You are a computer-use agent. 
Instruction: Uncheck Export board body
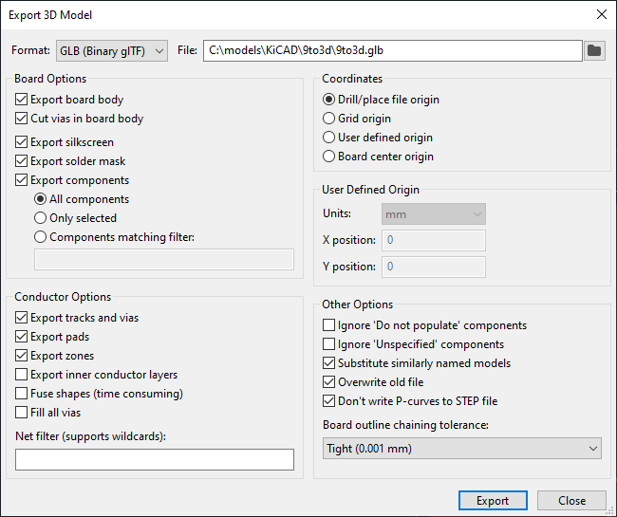[x=23, y=100]
